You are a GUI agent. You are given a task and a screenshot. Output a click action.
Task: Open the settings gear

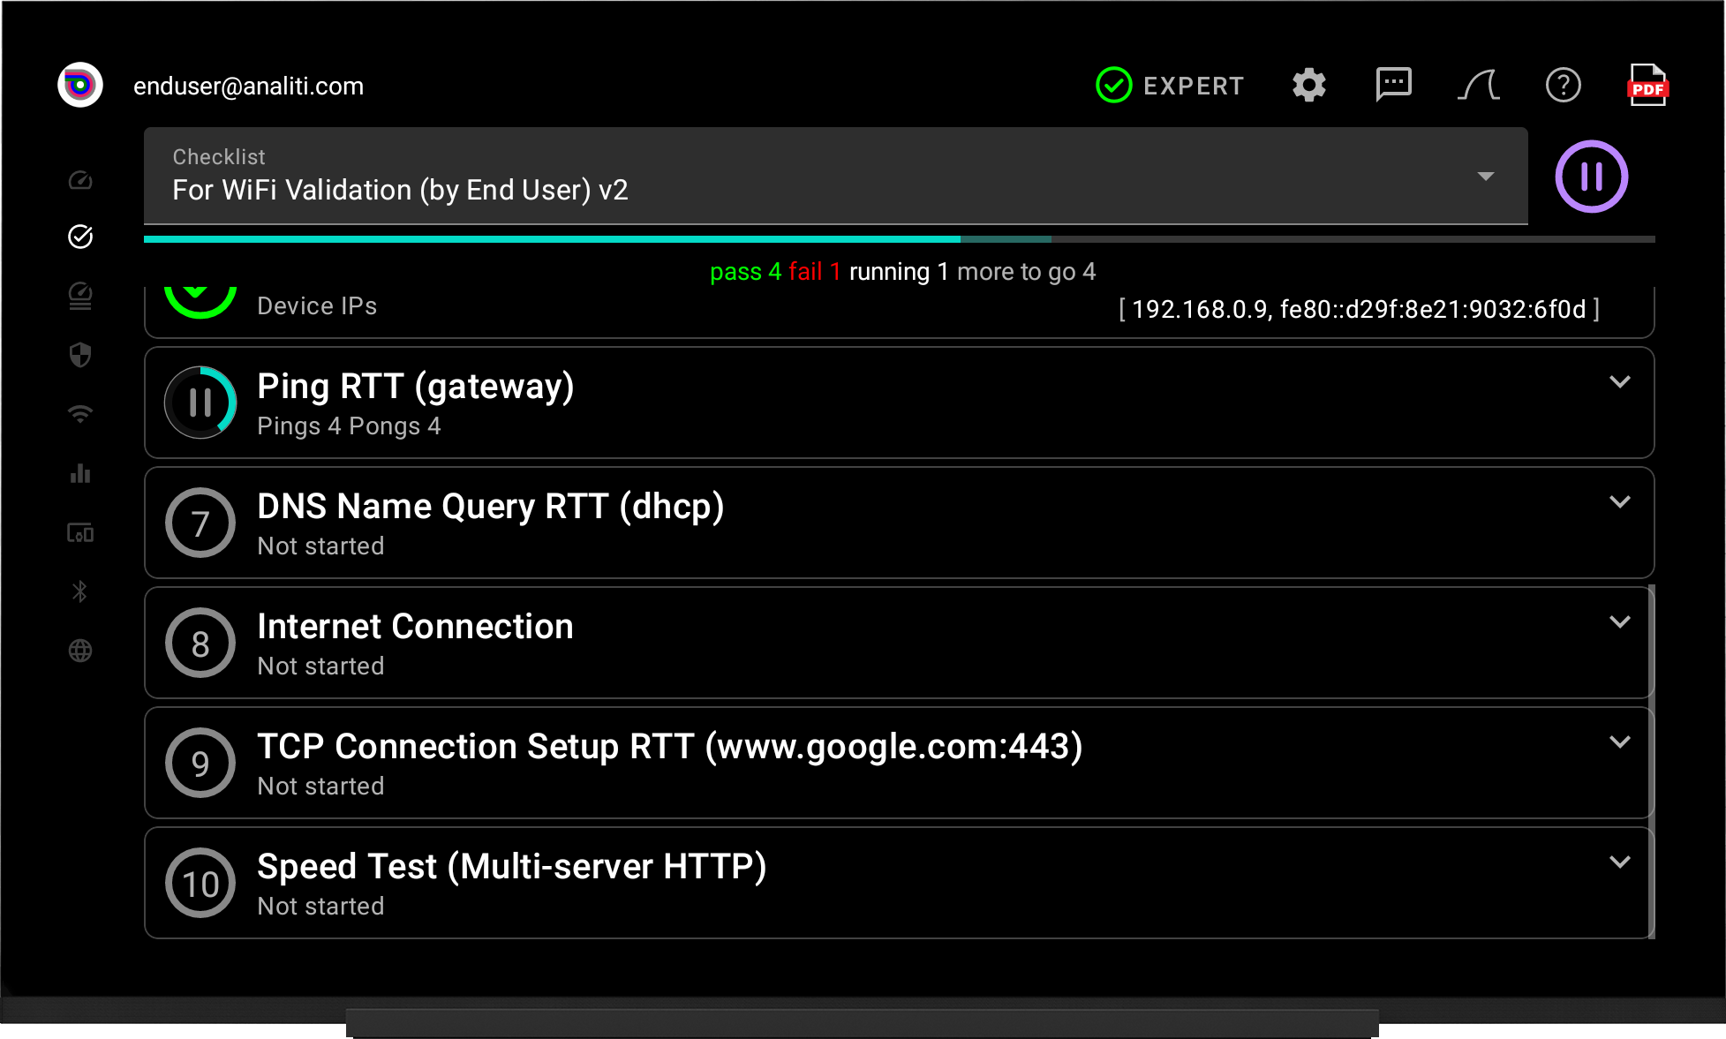1309,86
